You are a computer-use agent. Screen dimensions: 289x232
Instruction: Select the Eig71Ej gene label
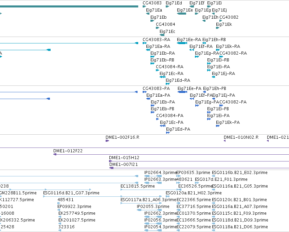219,10
